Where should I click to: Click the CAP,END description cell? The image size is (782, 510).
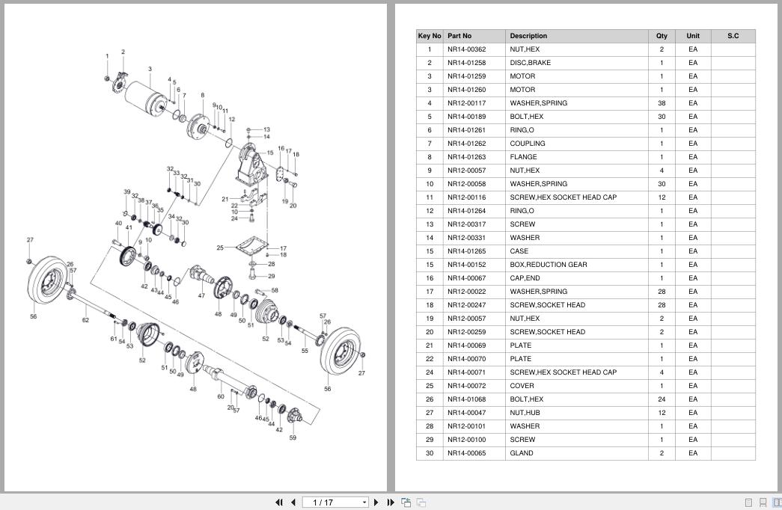click(x=577, y=278)
